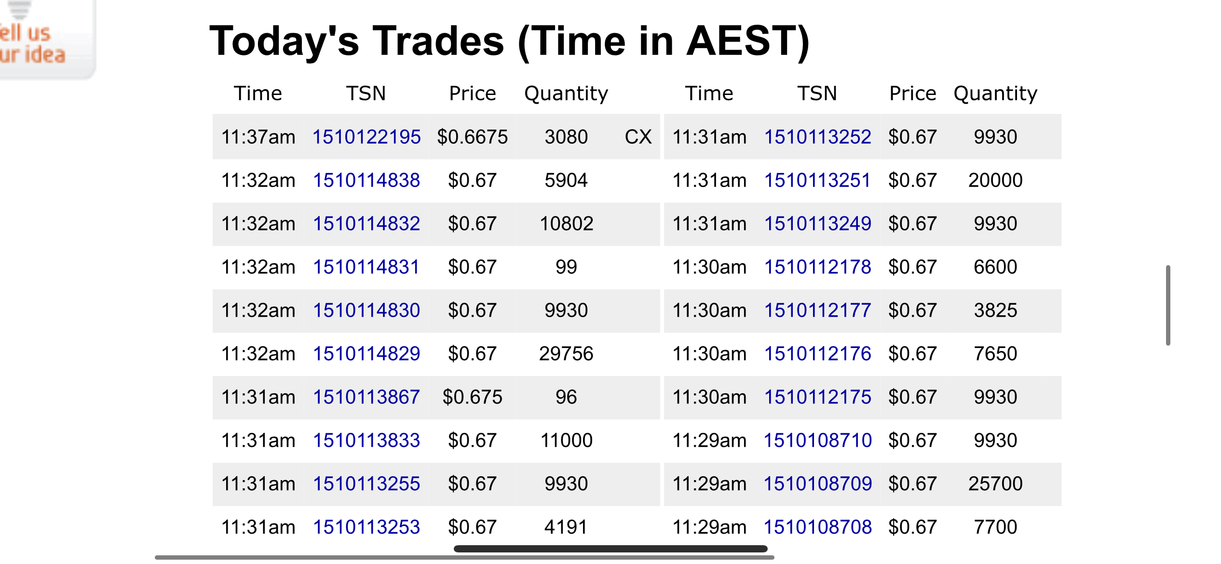
Task: Open trade TSN 1510122195
Action: (x=366, y=137)
